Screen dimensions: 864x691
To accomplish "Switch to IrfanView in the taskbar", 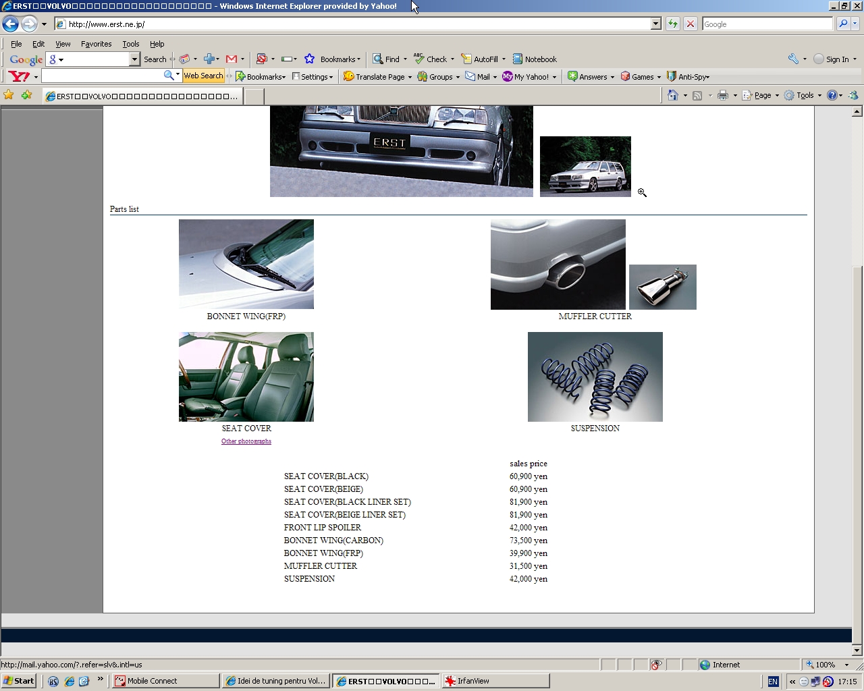I will 495,681.
